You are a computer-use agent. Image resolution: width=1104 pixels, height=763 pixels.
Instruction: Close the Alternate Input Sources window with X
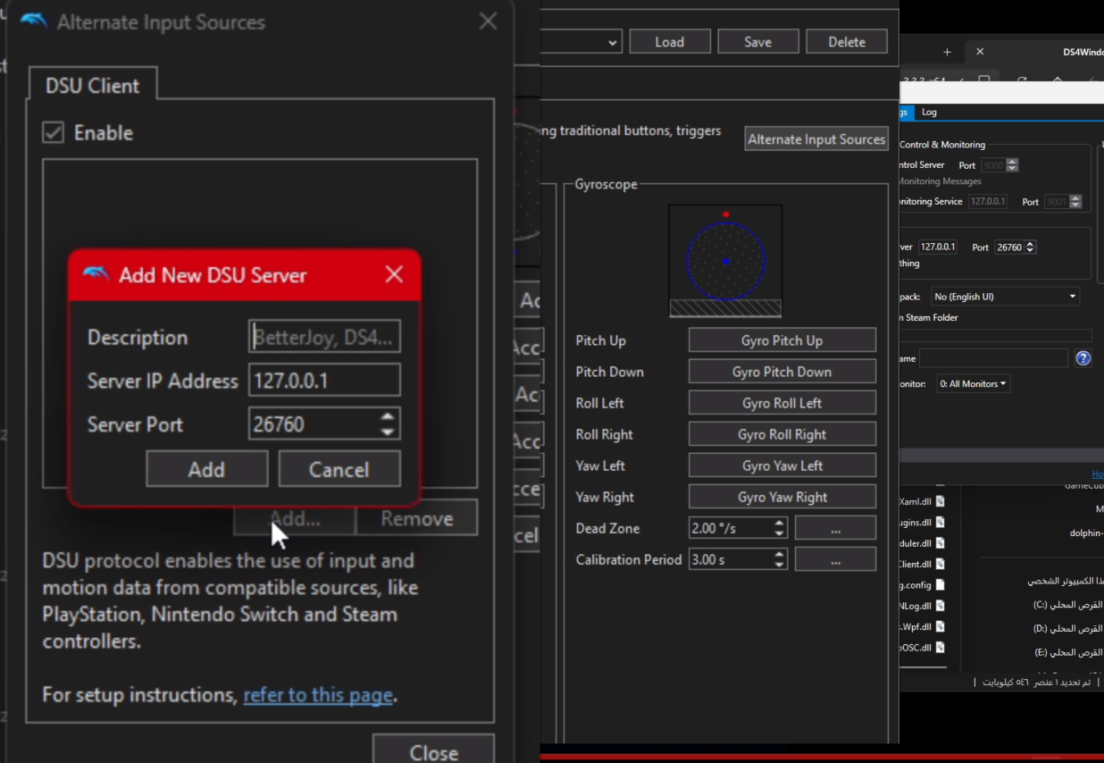488,21
